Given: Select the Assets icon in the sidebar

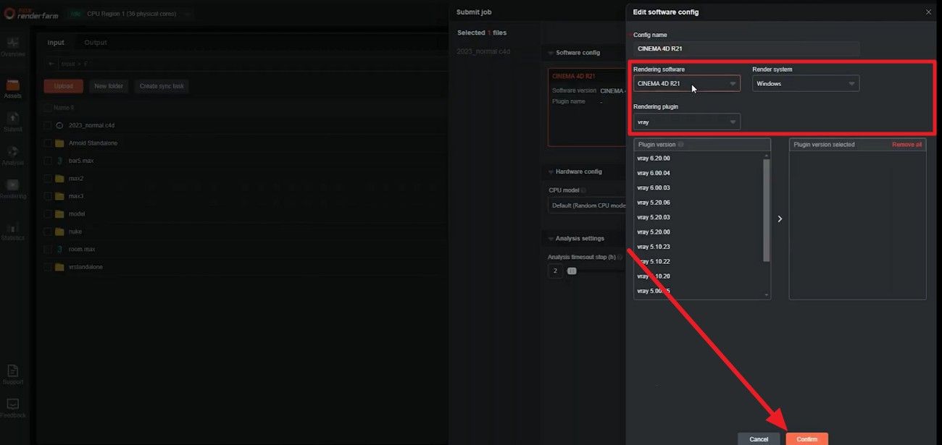Looking at the screenshot, I should pyautogui.click(x=12, y=88).
